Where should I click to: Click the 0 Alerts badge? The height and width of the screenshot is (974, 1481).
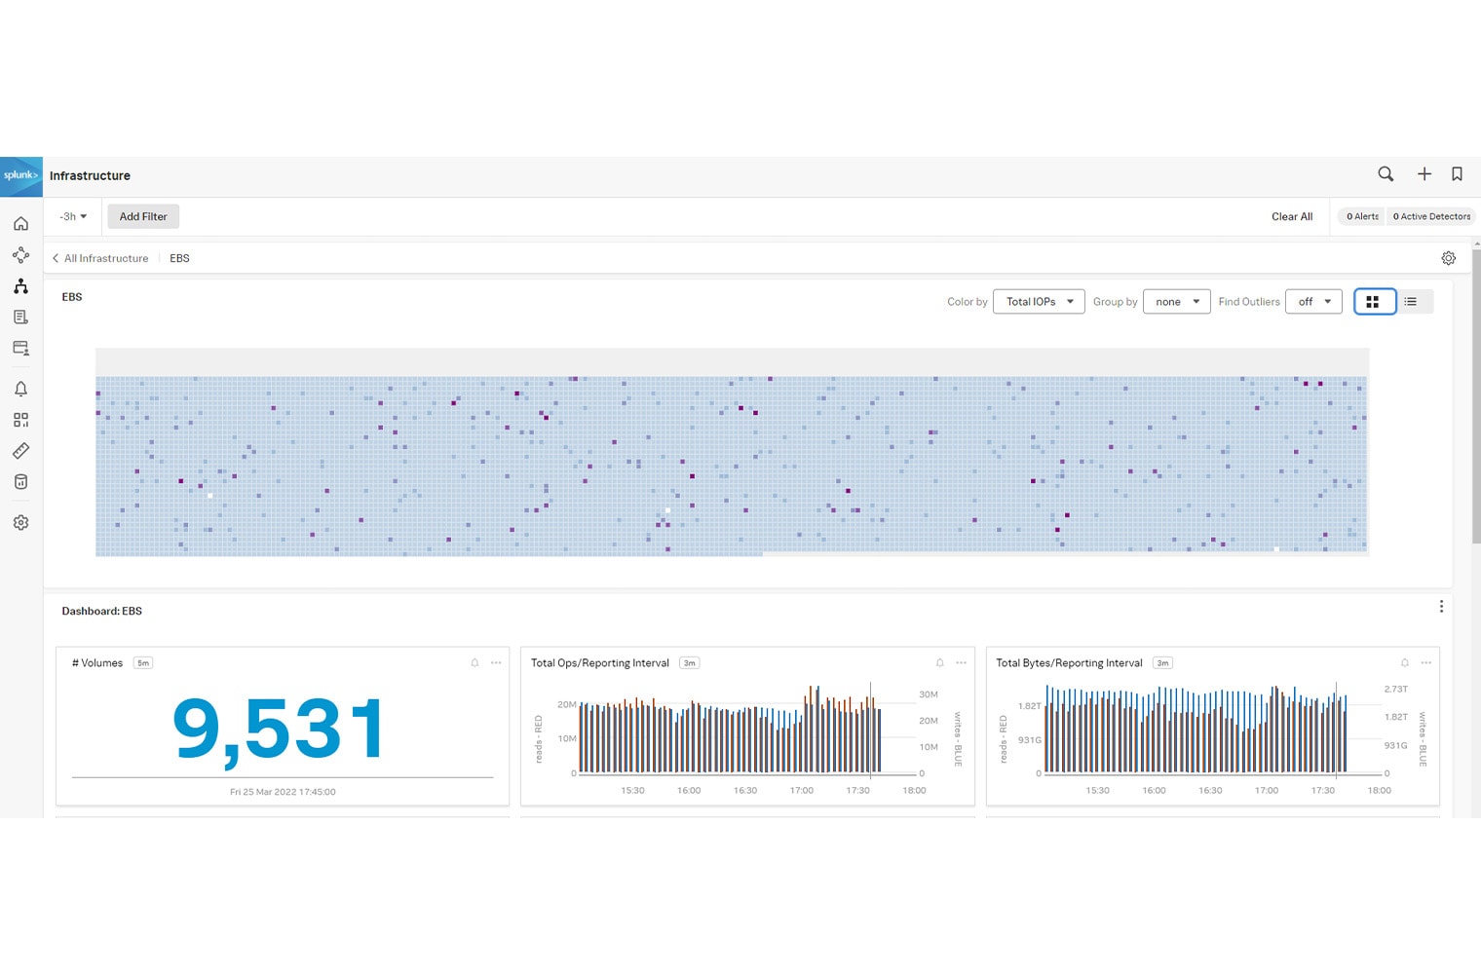[1362, 216]
